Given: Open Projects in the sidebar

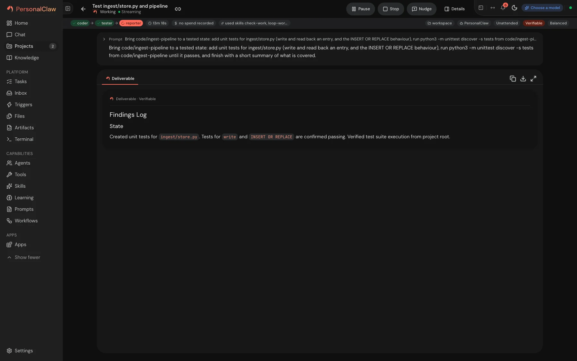Looking at the screenshot, I should point(31,46).
